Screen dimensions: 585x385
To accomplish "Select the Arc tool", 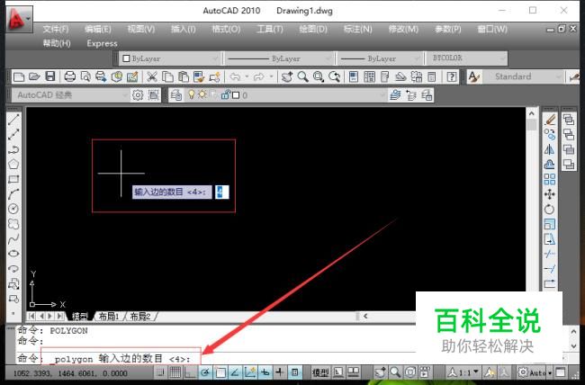I will 13,194.
